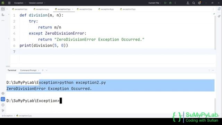Open the Current File run configuration dropdown
The image size is (222, 125).
click(155, 3)
